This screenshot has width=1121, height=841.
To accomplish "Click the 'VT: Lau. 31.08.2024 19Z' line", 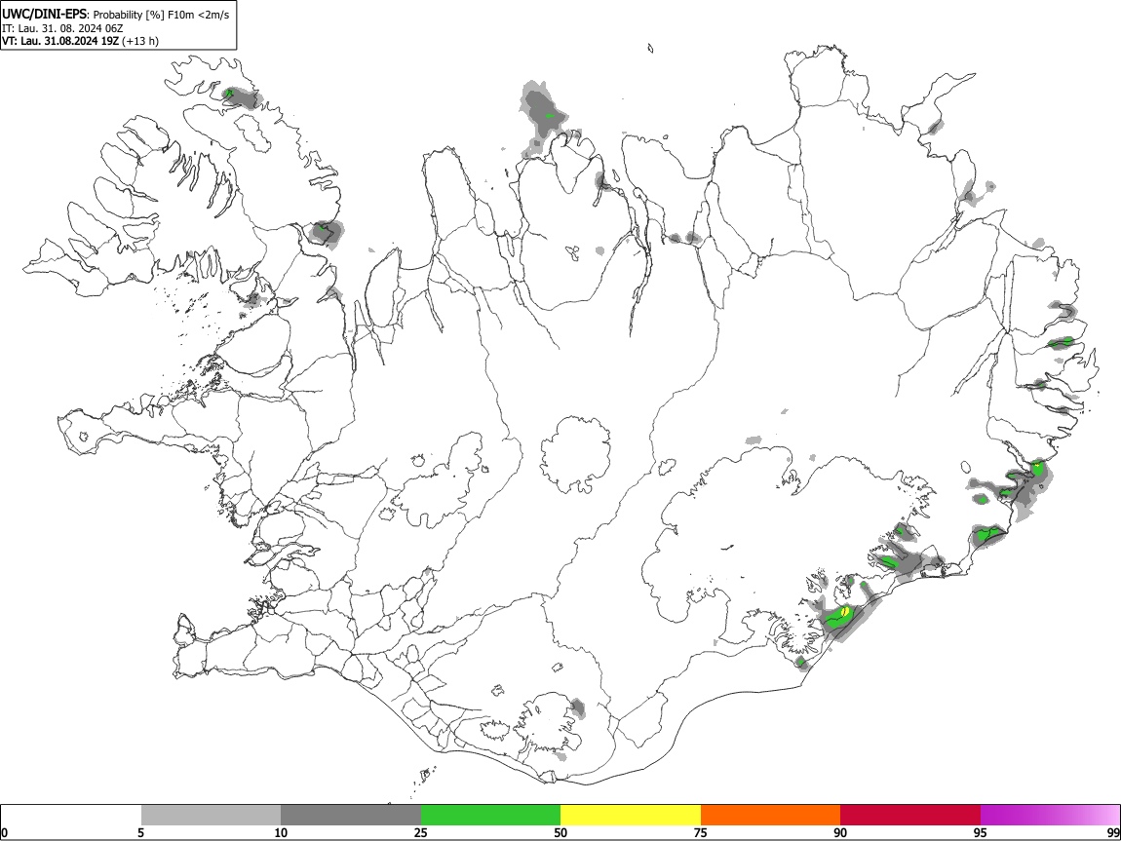I will tap(60, 41).
